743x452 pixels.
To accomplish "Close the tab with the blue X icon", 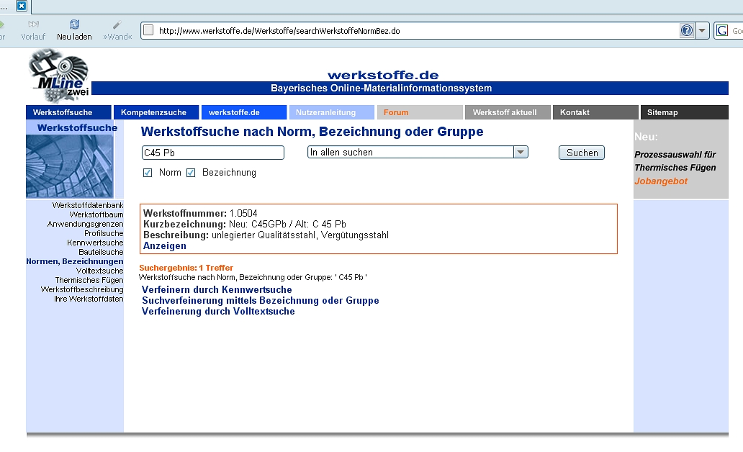I will coord(22,6).
